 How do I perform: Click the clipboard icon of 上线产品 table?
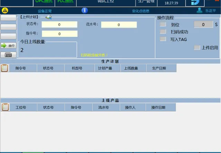6,107
